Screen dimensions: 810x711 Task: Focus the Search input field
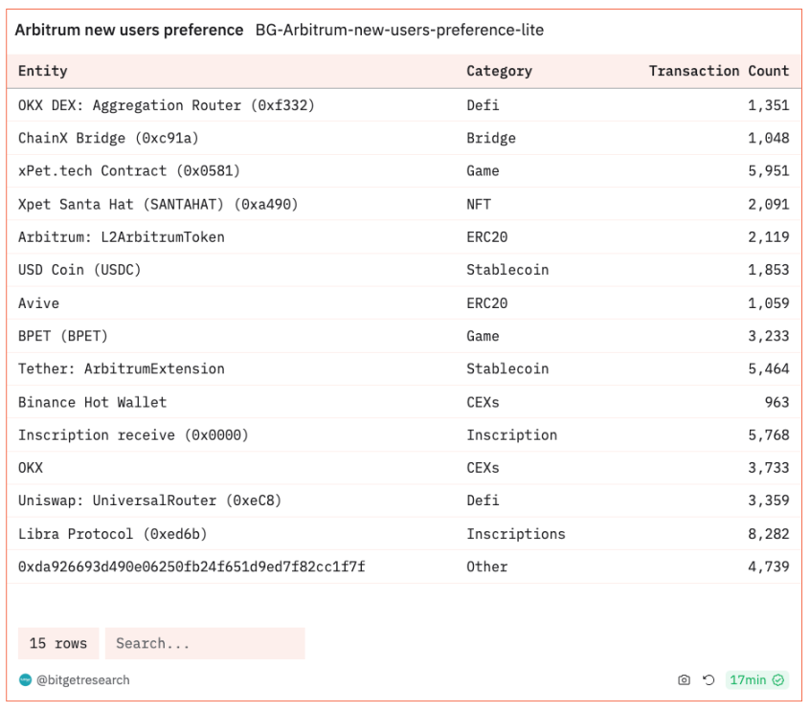click(x=205, y=643)
